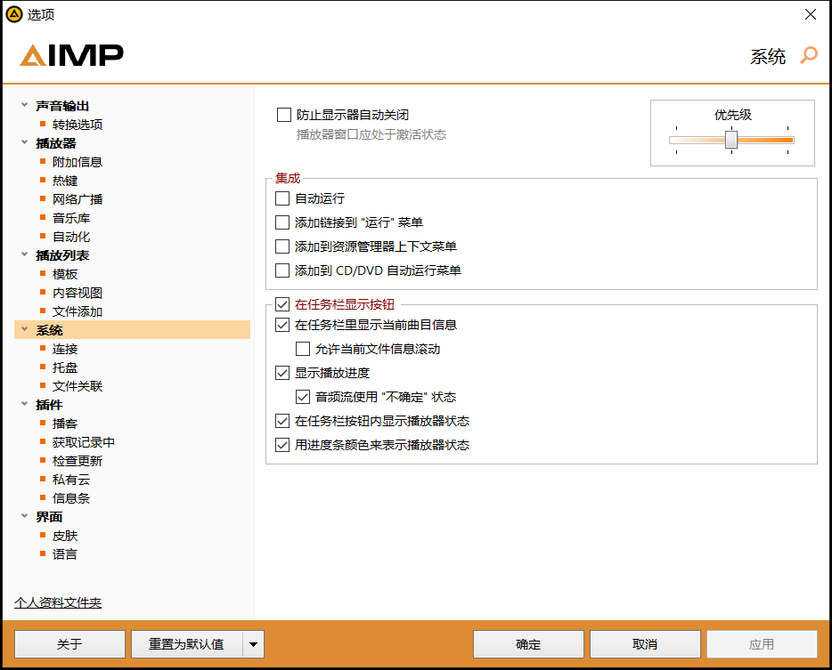Open 模板 under 播放列表
The width and height of the screenshot is (832, 670).
tap(65, 274)
